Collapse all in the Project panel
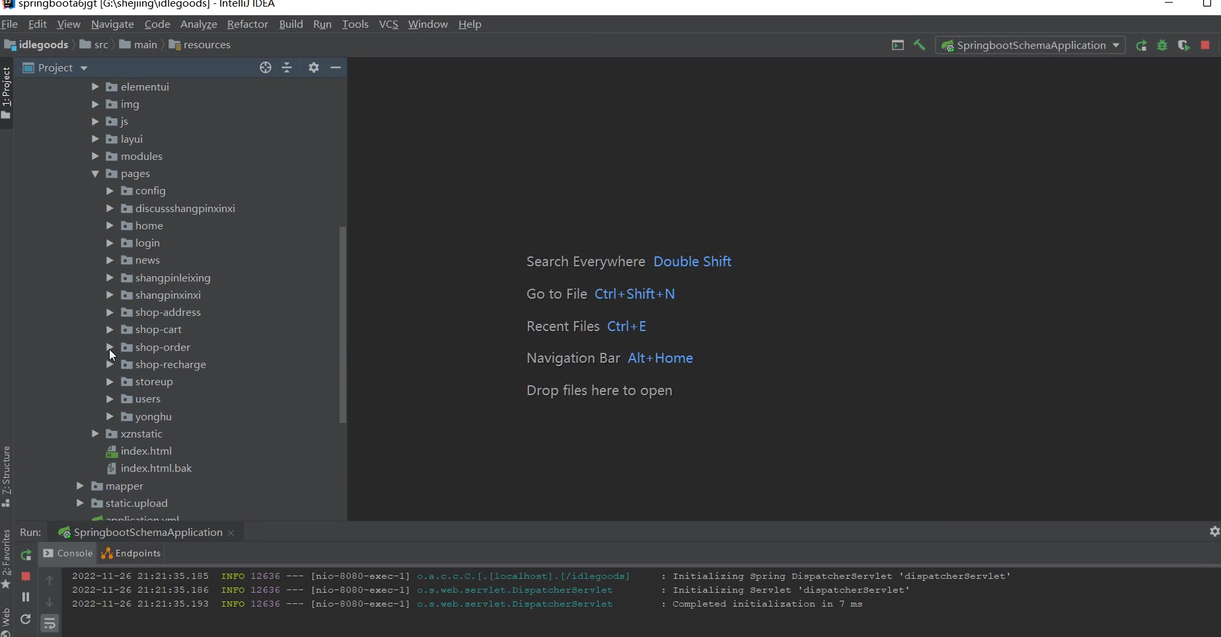 [287, 67]
